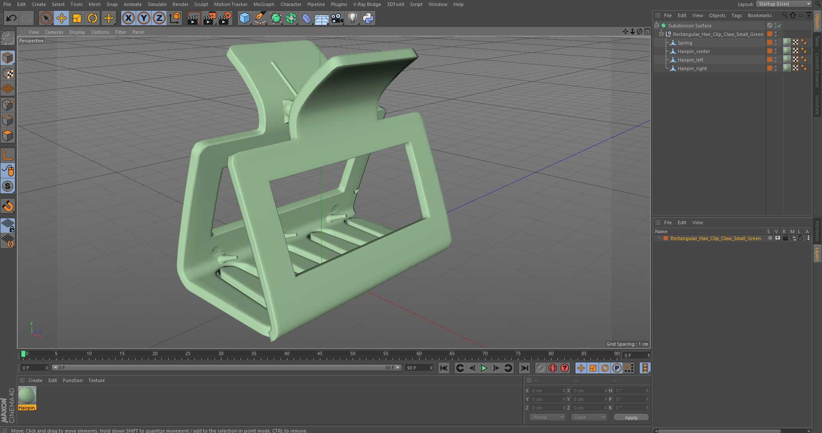Open the Objects menu in Object Manager

coord(717,15)
